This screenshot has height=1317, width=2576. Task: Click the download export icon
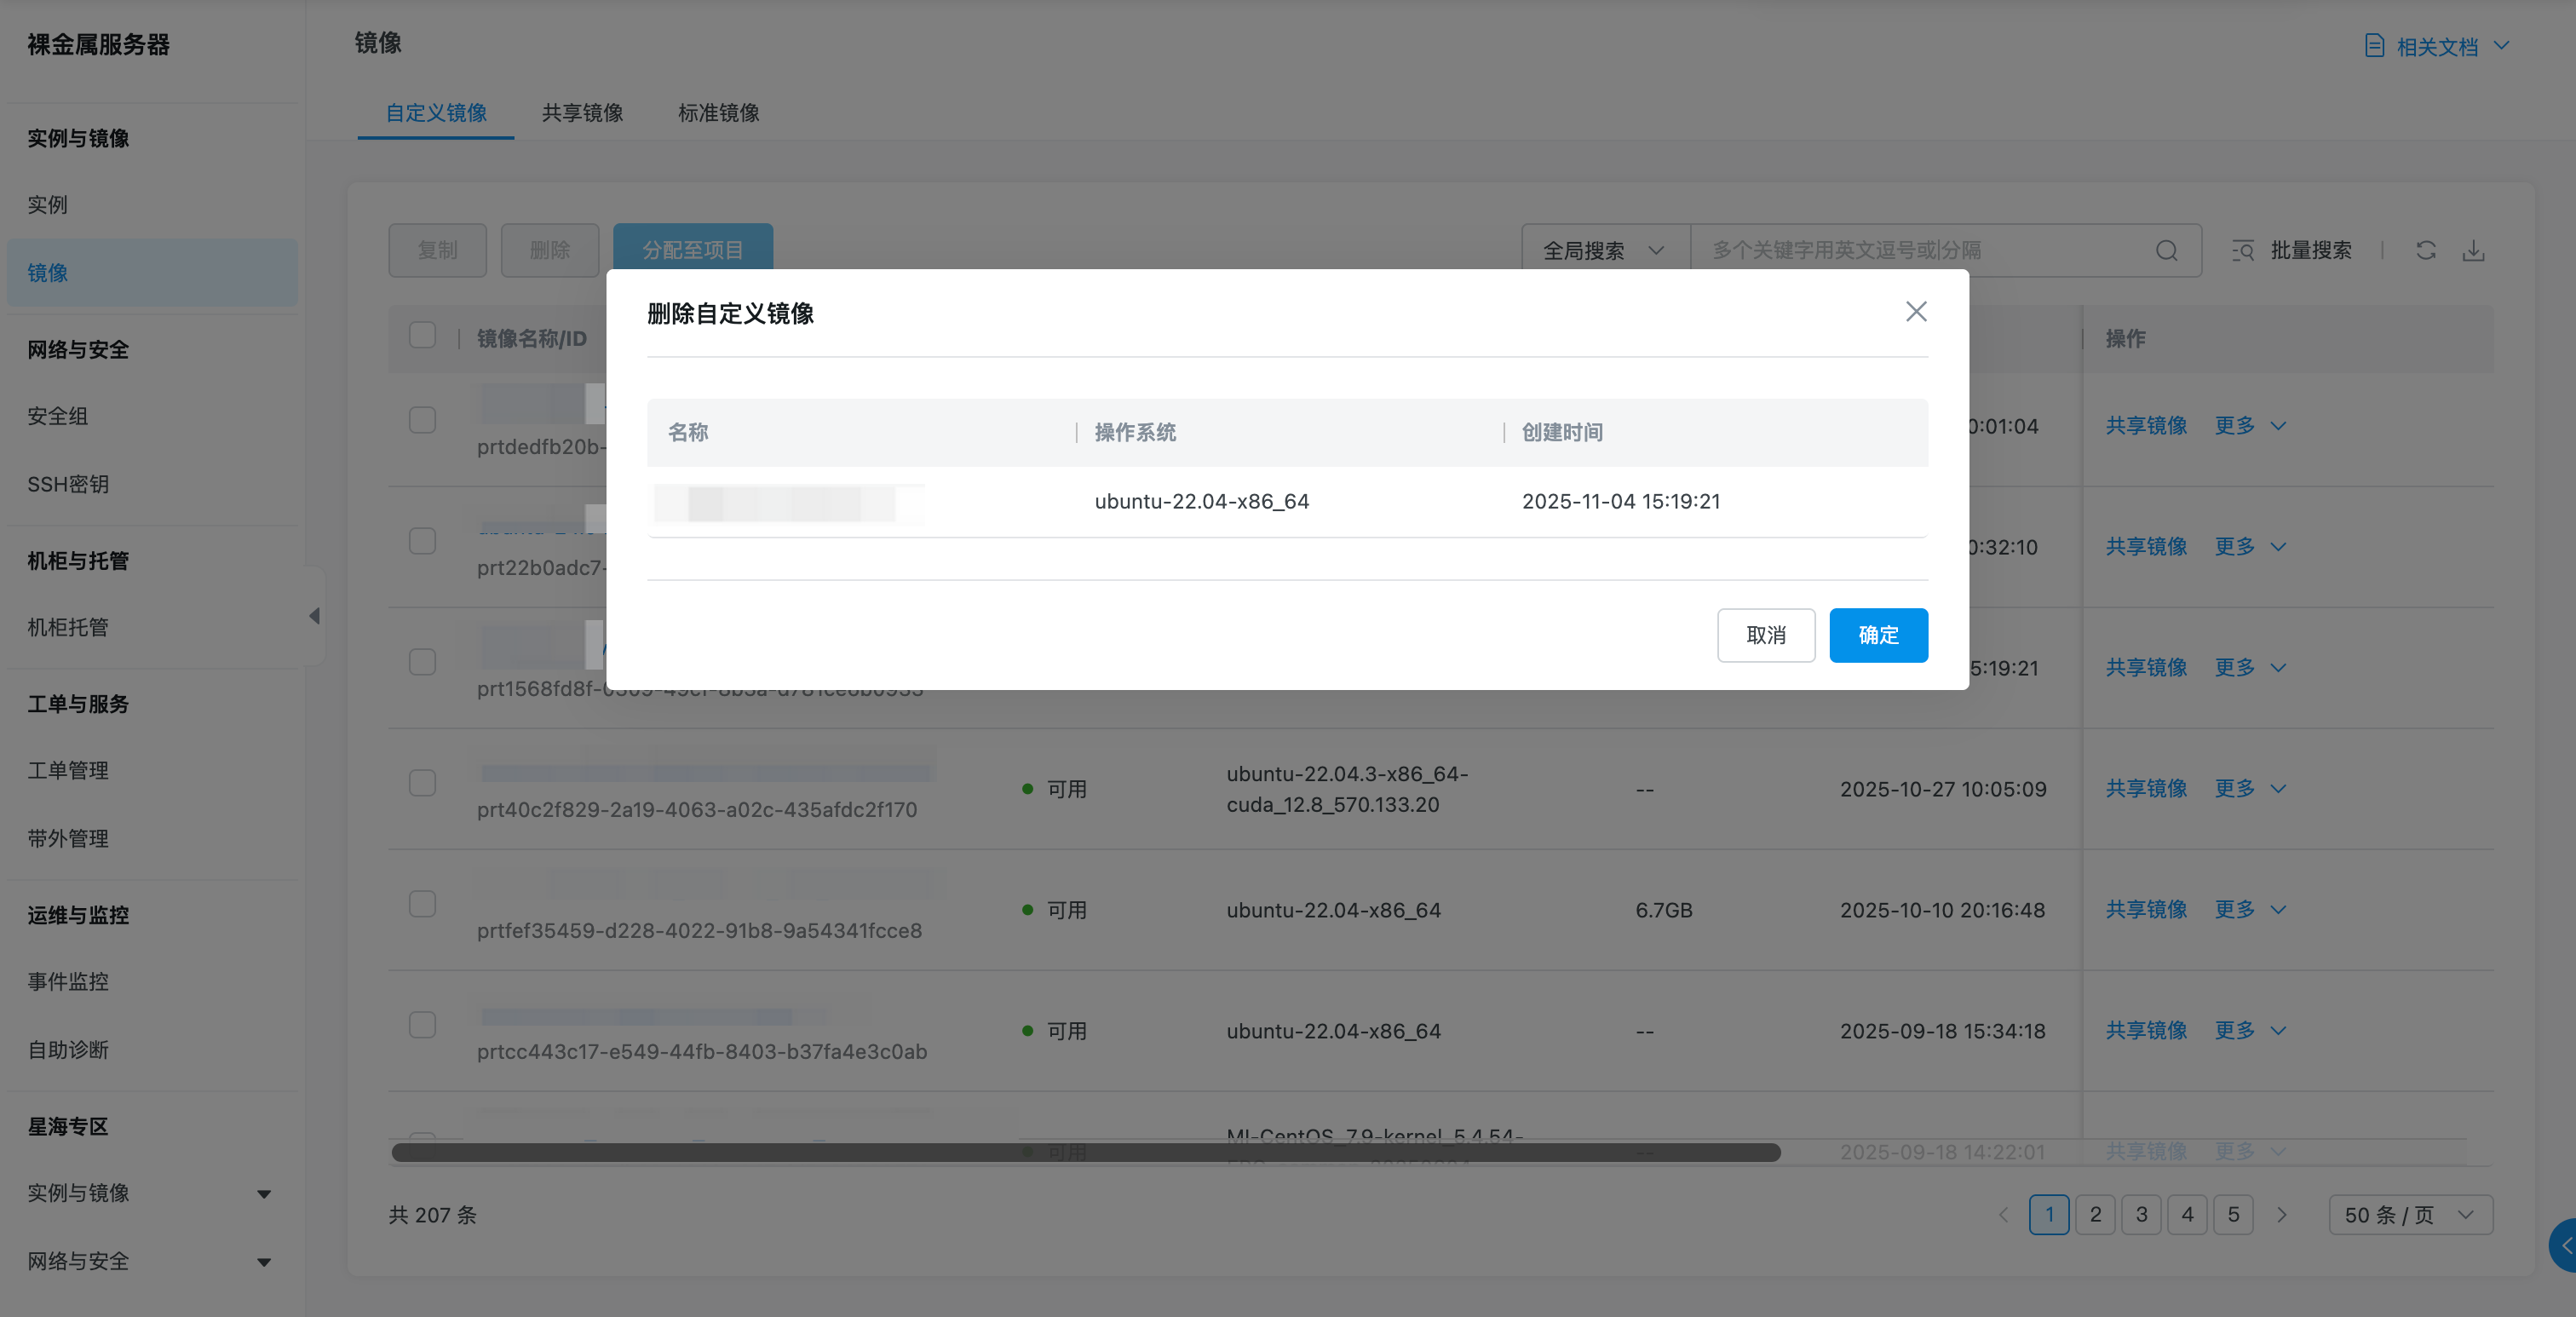point(2473,251)
